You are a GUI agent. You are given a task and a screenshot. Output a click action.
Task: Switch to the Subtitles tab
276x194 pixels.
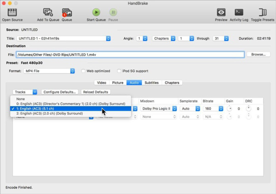coord(151,83)
